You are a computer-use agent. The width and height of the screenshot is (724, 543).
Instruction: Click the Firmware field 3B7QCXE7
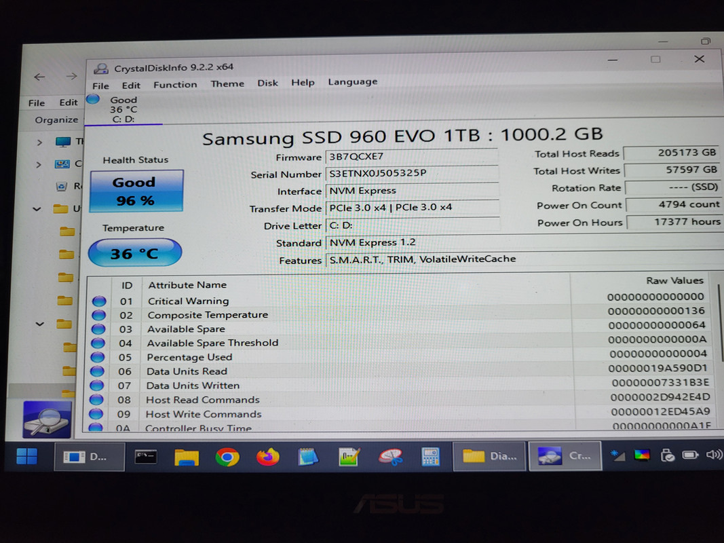pyautogui.click(x=411, y=157)
